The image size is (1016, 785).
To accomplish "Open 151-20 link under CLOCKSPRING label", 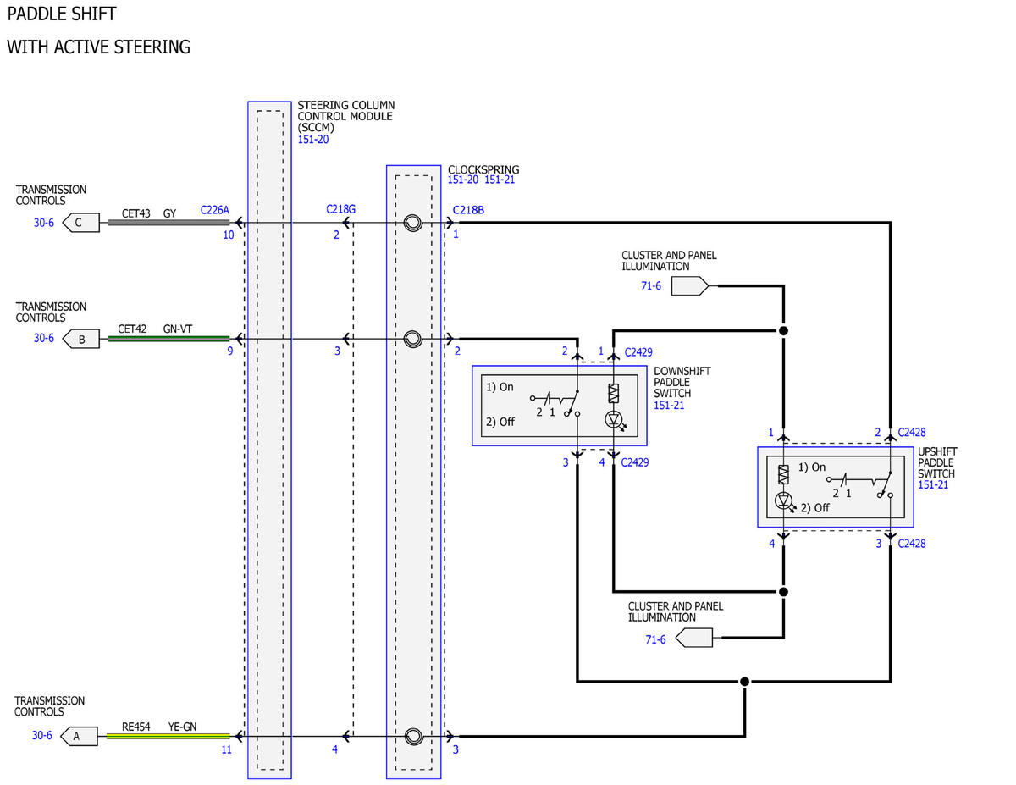I will coord(464,180).
